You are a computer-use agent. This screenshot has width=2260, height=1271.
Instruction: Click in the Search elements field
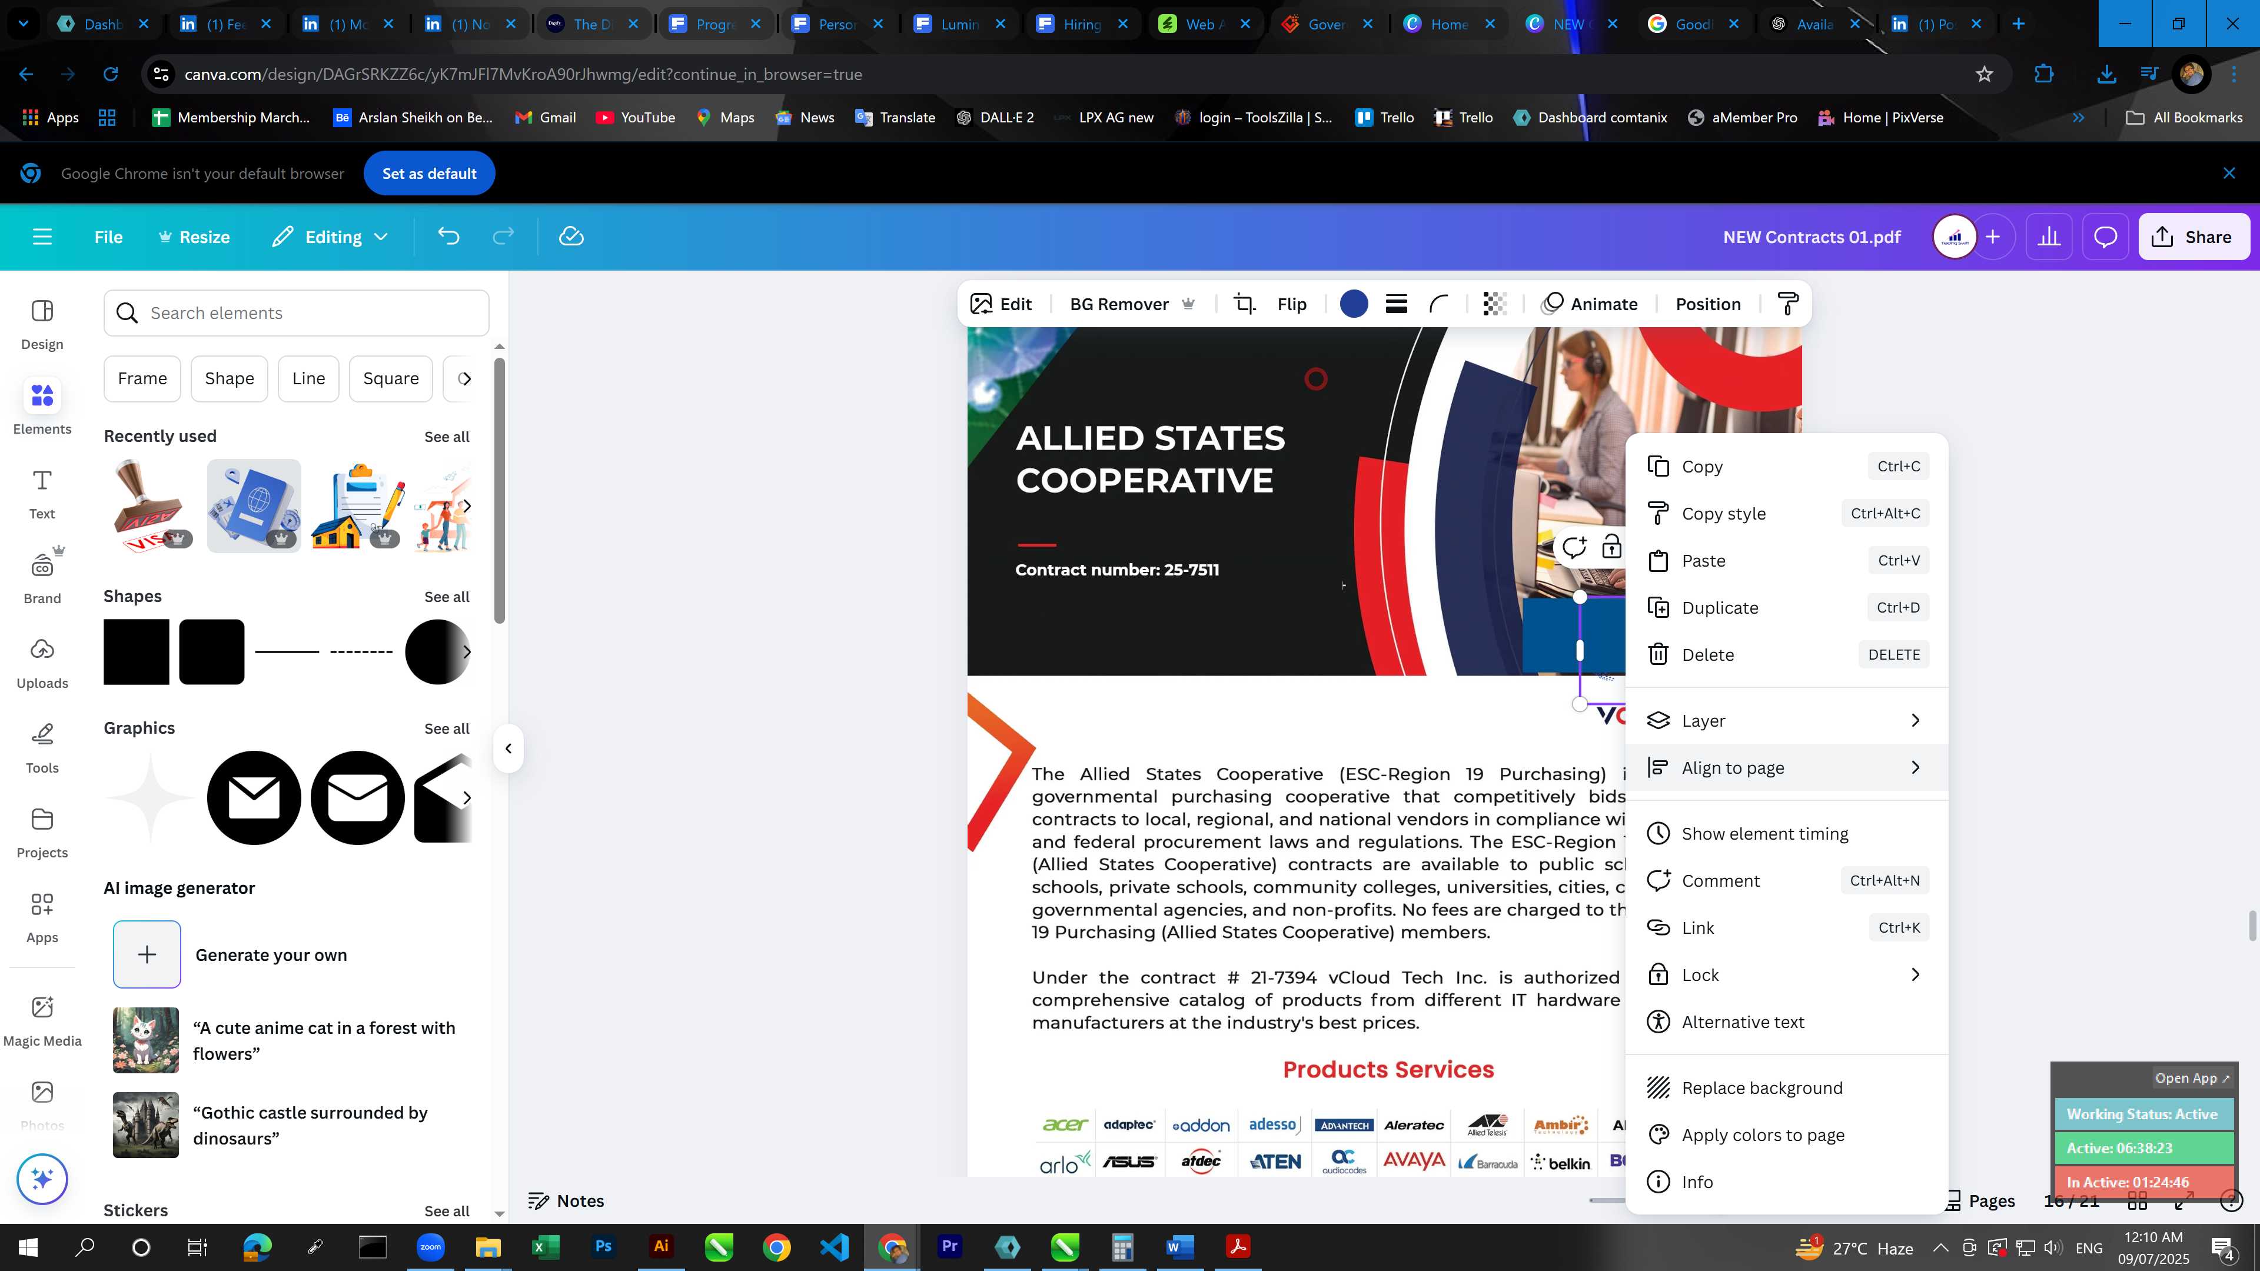(x=297, y=313)
